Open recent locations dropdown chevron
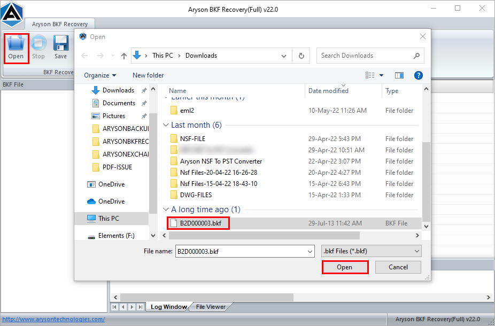The image size is (495, 326). click(x=113, y=56)
